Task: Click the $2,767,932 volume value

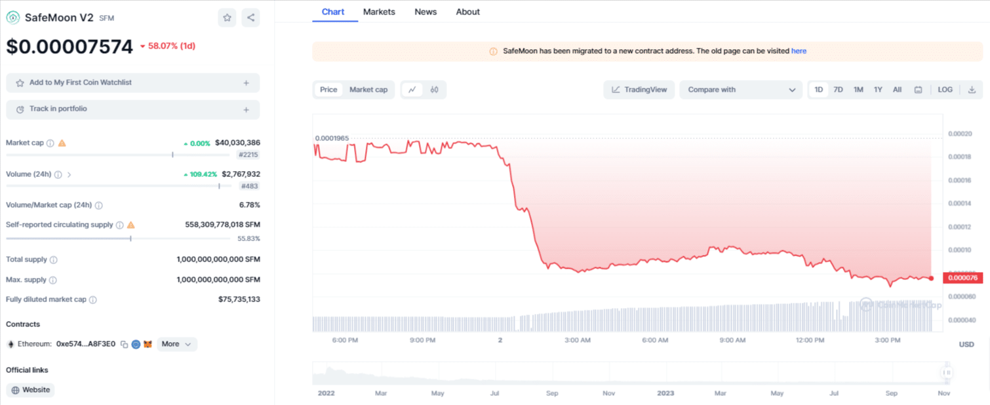Action: [241, 174]
